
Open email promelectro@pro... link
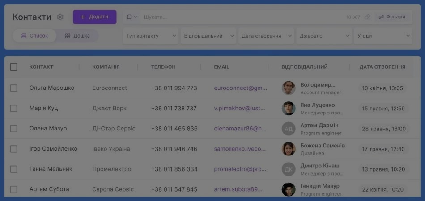click(x=240, y=169)
